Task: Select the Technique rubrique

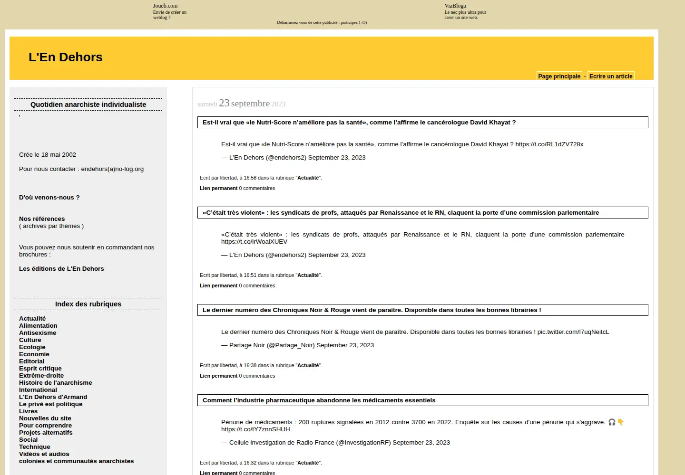Action: pos(35,447)
